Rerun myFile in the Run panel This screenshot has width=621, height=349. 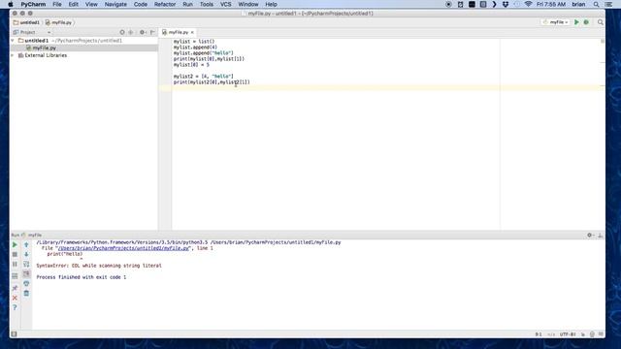pyautogui.click(x=15, y=245)
